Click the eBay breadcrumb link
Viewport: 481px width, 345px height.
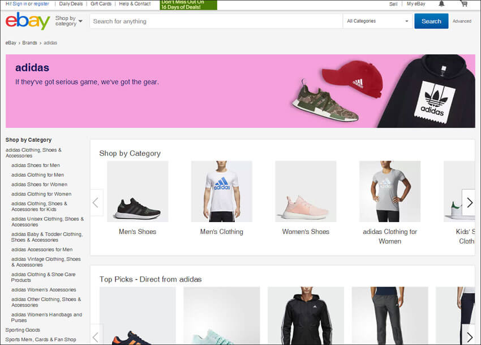tap(11, 42)
